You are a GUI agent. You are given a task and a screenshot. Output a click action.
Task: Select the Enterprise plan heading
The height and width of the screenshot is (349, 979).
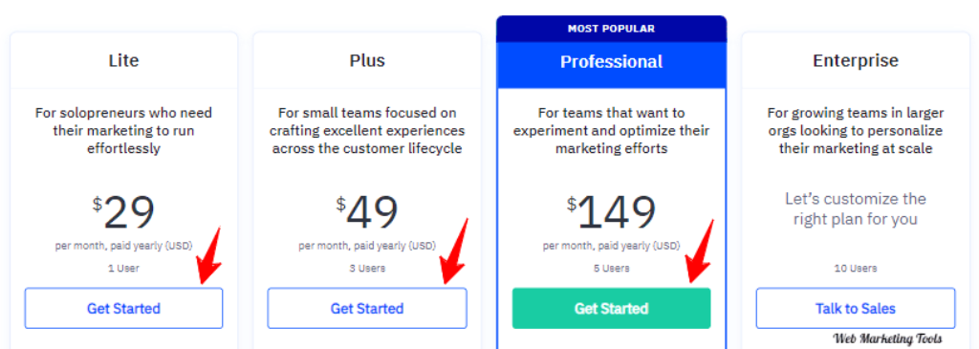(x=856, y=60)
